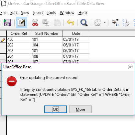135x135 pixels.
Task: Select Staff Number cell 104
Action: coord(47,45)
